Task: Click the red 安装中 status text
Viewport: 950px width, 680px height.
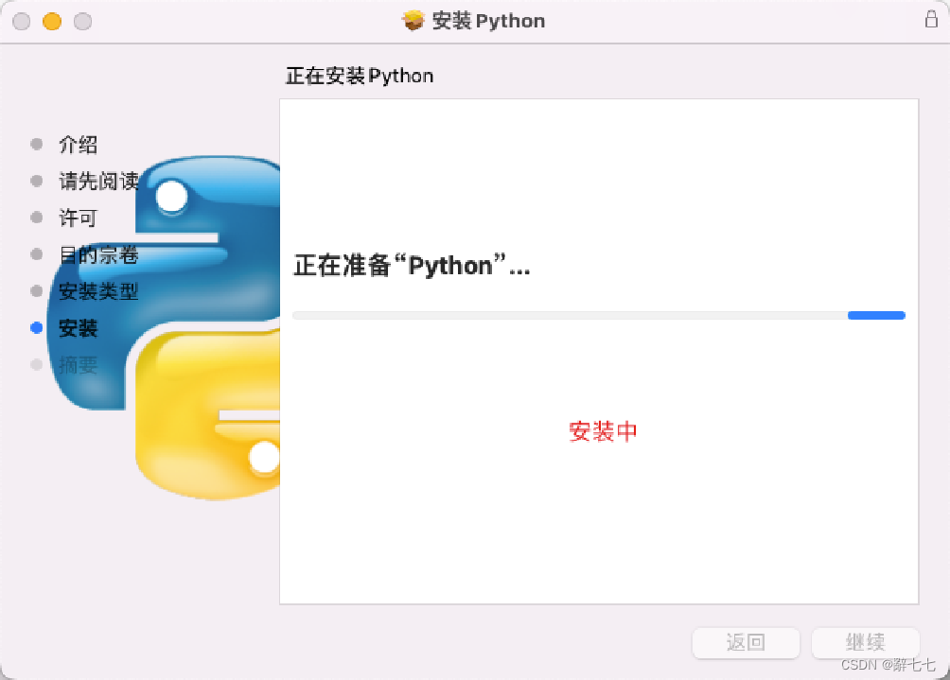Action: coord(603,431)
